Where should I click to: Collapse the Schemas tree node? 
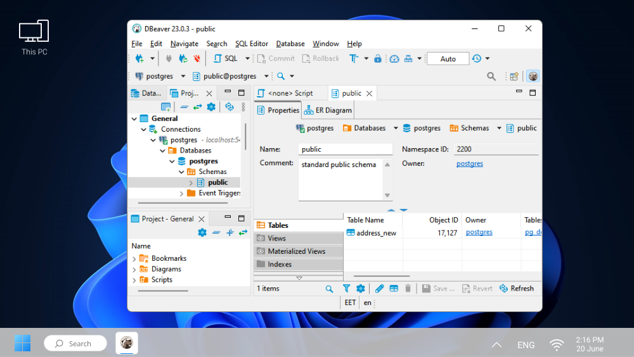pos(181,172)
